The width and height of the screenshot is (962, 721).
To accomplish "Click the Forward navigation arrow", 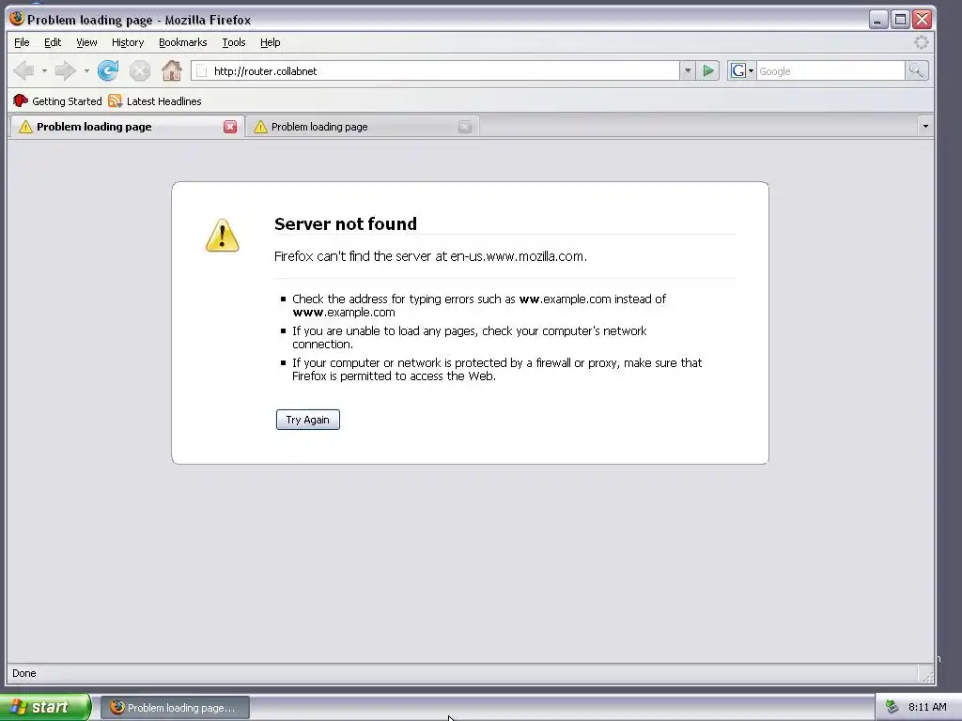I will (x=65, y=71).
